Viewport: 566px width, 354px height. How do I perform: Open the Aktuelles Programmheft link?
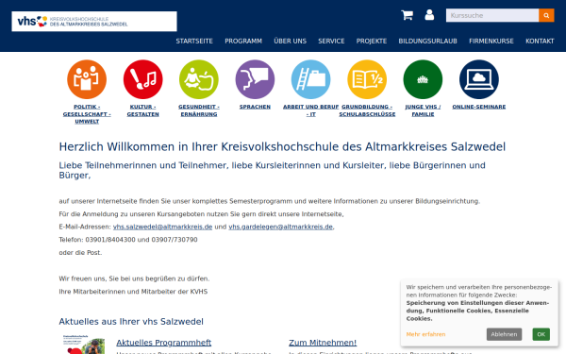[163, 343]
